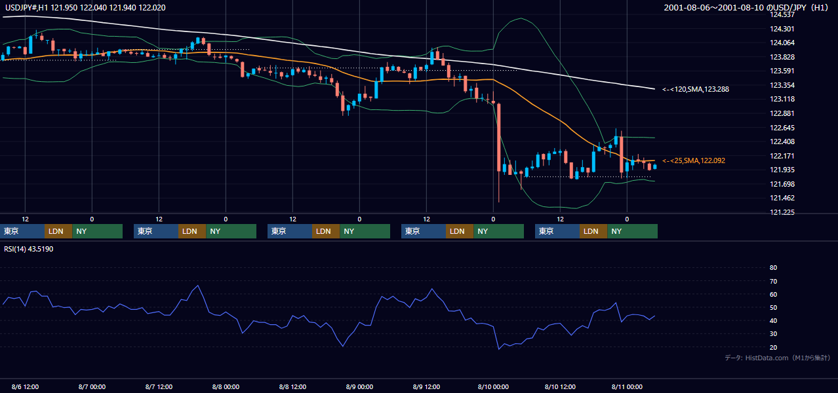838x393 pixels.
Task: Click the 8/9 12:00 time label
Action: pos(426,386)
